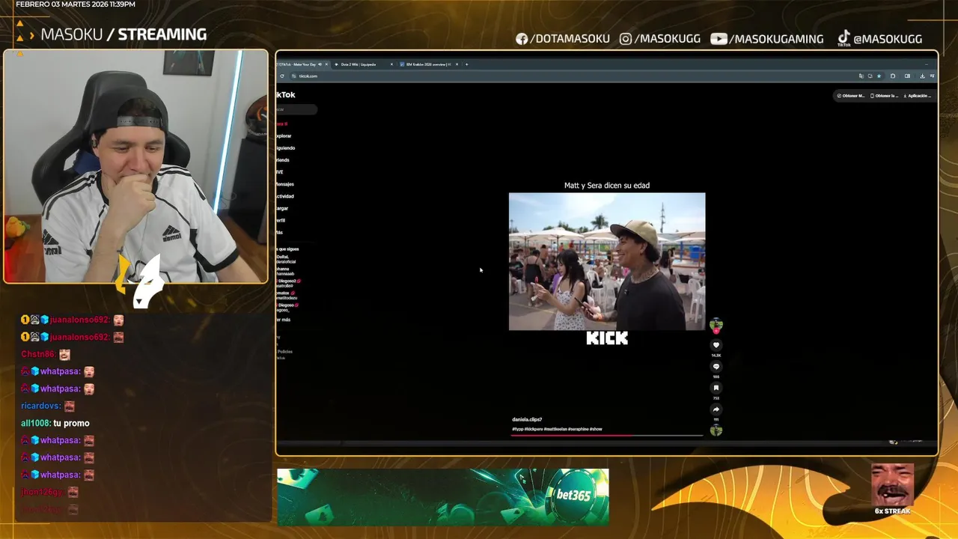This screenshot has height=539, width=958.
Task: Expand the Más item in the TikTok sidebar
Action: point(280,232)
